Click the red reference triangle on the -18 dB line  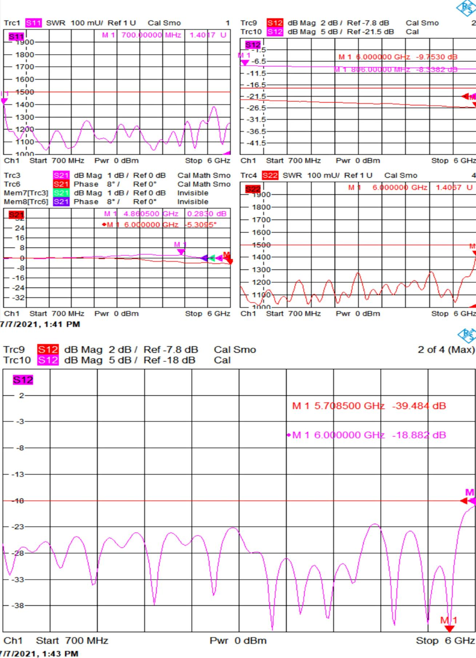pos(464,501)
